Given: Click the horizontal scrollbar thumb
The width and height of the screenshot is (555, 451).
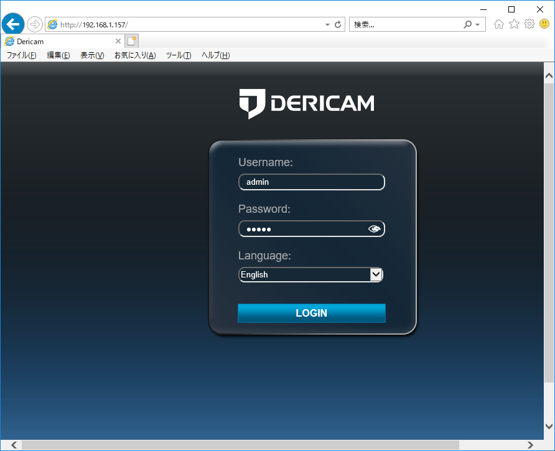Looking at the screenshot, I should [x=240, y=445].
